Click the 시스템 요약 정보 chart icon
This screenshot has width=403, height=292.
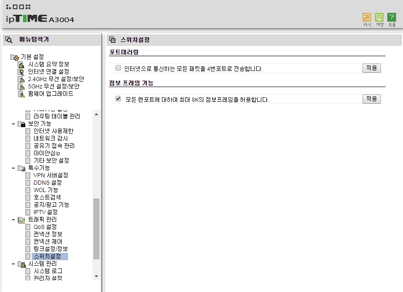[x=21, y=64]
